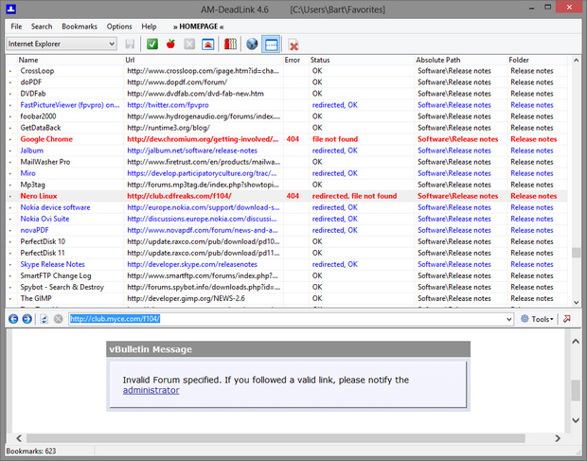Image resolution: width=587 pixels, height=461 pixels.
Task: Click the gray stop loading button
Action: [58, 319]
